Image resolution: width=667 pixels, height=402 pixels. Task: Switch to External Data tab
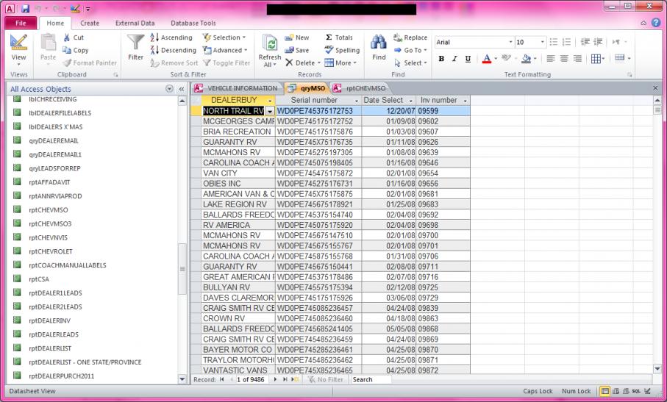(x=135, y=23)
